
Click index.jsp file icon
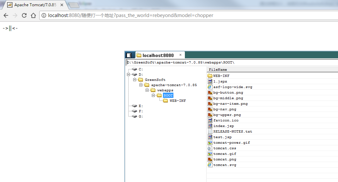click(210, 126)
